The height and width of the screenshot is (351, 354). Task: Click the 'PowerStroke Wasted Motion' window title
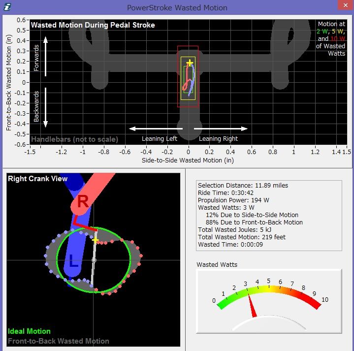tap(177, 8)
